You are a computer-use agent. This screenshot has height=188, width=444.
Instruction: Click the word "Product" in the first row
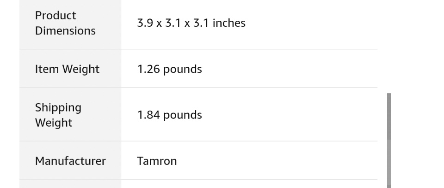coord(55,15)
